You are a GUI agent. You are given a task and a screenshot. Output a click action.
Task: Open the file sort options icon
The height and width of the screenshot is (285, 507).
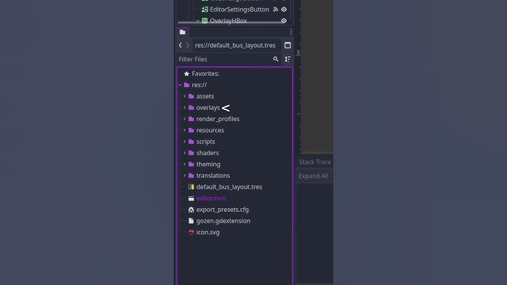click(x=287, y=59)
